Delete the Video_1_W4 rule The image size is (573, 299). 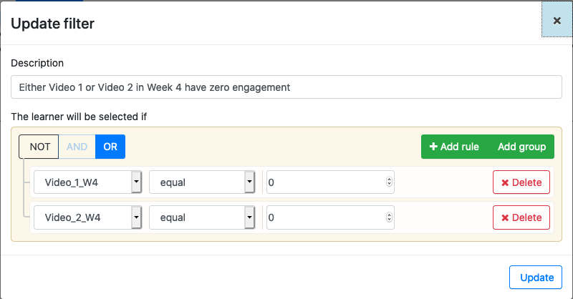(521, 182)
